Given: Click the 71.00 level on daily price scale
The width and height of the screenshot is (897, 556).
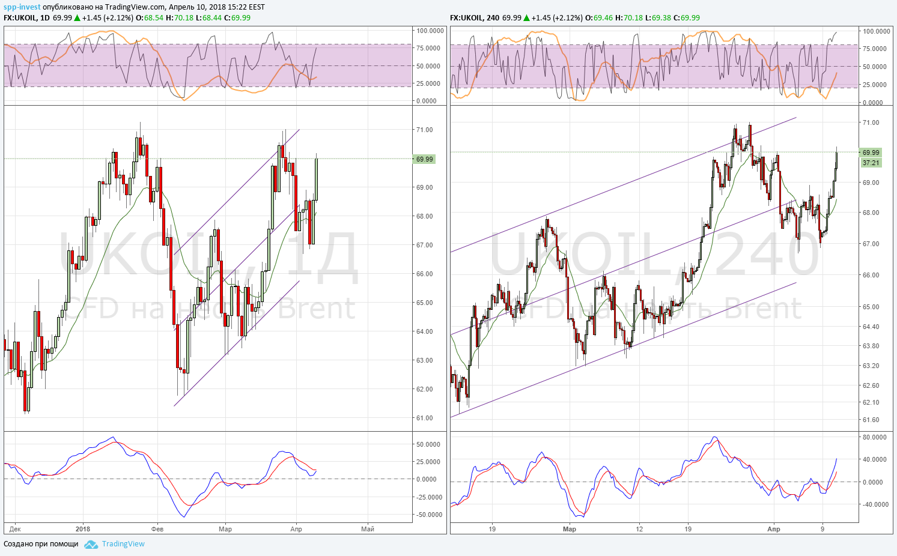Looking at the screenshot, I should click(425, 130).
